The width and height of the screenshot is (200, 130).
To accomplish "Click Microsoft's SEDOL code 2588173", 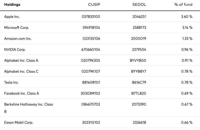I will [139, 28].
